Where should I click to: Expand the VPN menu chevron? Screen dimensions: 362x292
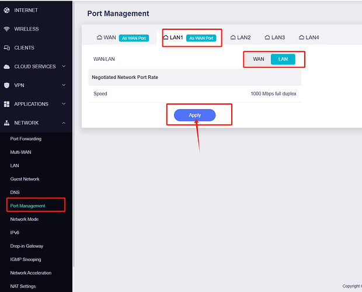[x=64, y=85]
